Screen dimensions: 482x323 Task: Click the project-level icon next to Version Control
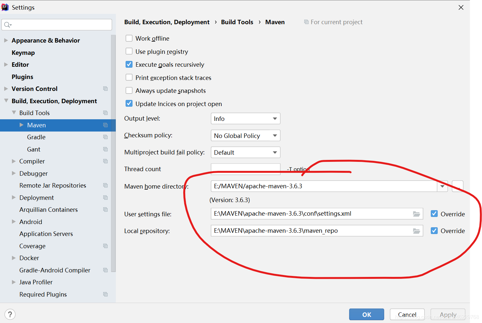(x=105, y=89)
